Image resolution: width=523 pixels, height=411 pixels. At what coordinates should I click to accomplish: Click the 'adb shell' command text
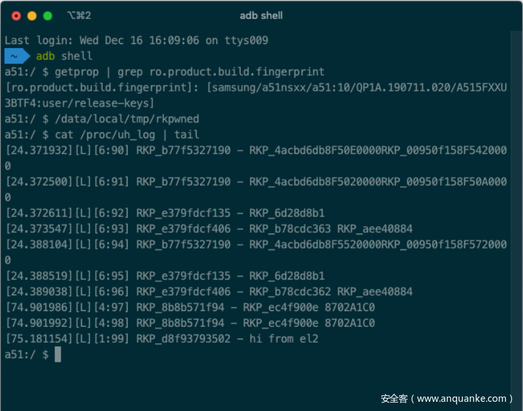[x=64, y=56]
